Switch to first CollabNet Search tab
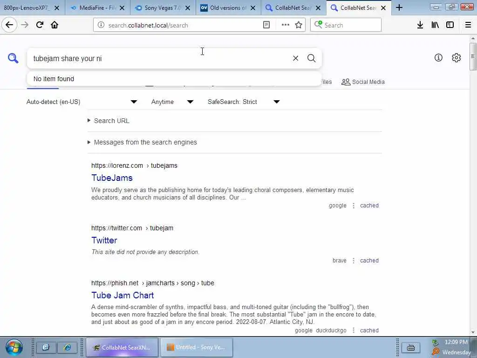The height and width of the screenshot is (358, 477). 293,7
